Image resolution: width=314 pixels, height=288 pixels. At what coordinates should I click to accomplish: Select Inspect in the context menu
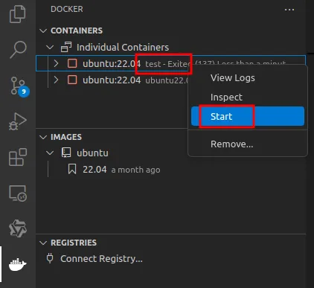coord(248,97)
